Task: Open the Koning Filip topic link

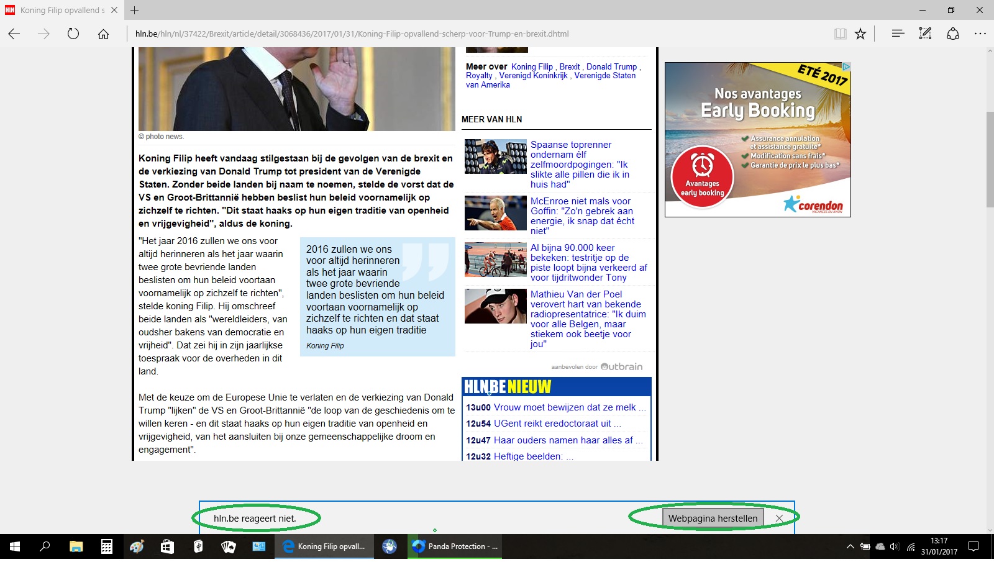Action: click(532, 66)
